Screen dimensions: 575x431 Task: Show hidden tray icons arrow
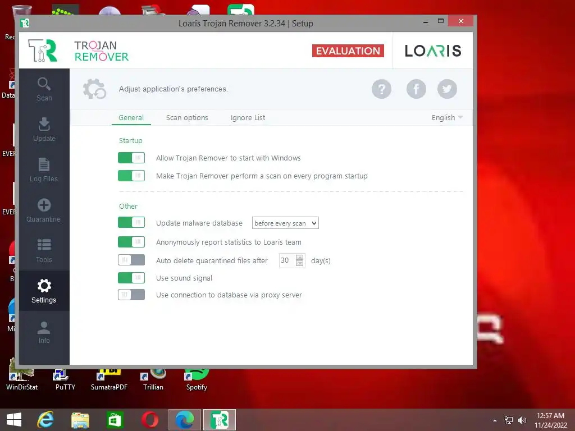(495, 420)
